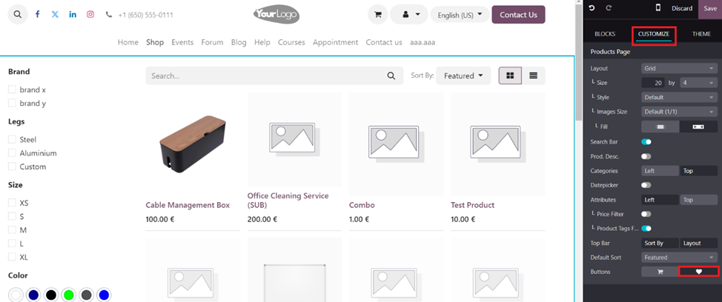722x302 pixels.
Task: Open the X (Twitter) social icon
Action: point(56,14)
